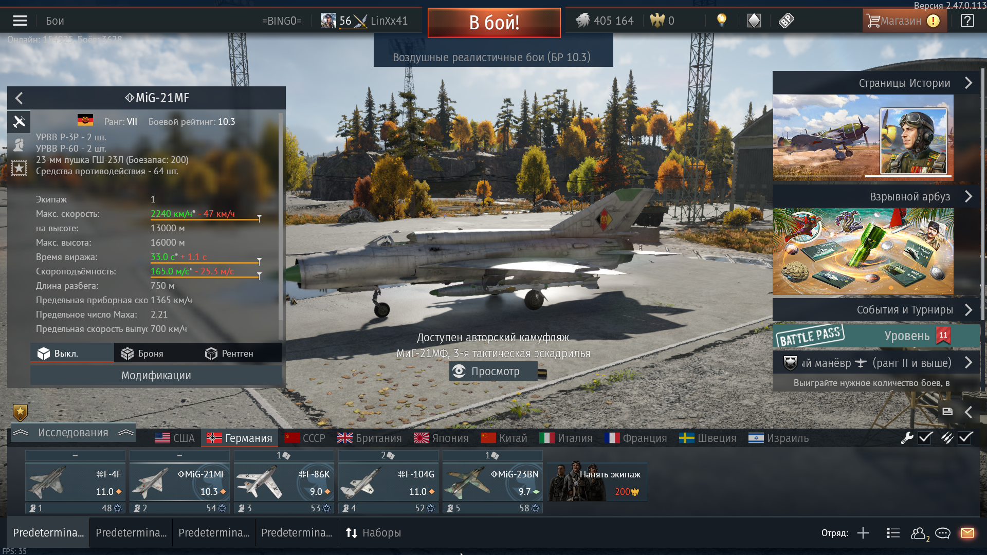Viewport: 987px width, 555px height.
Task: Open the help question mark icon
Action: (x=967, y=21)
